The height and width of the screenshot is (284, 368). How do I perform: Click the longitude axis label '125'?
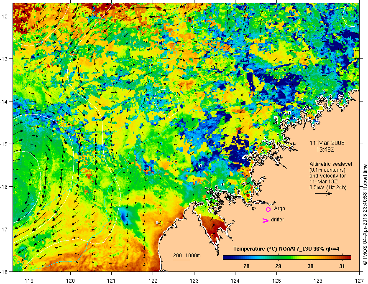pos(277,281)
